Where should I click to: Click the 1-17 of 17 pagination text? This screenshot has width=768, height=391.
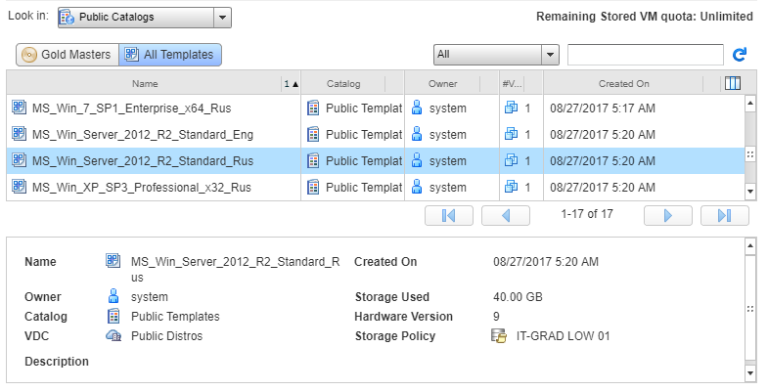coord(587,214)
